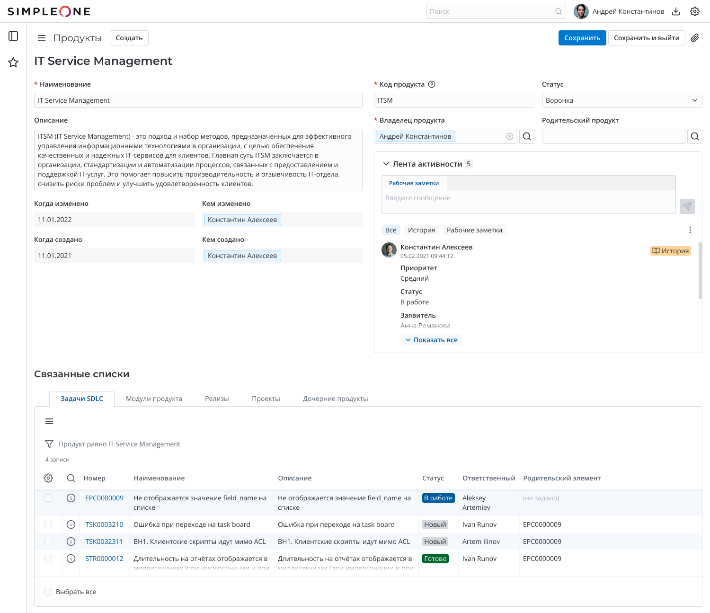Click the download icon in header

click(676, 11)
